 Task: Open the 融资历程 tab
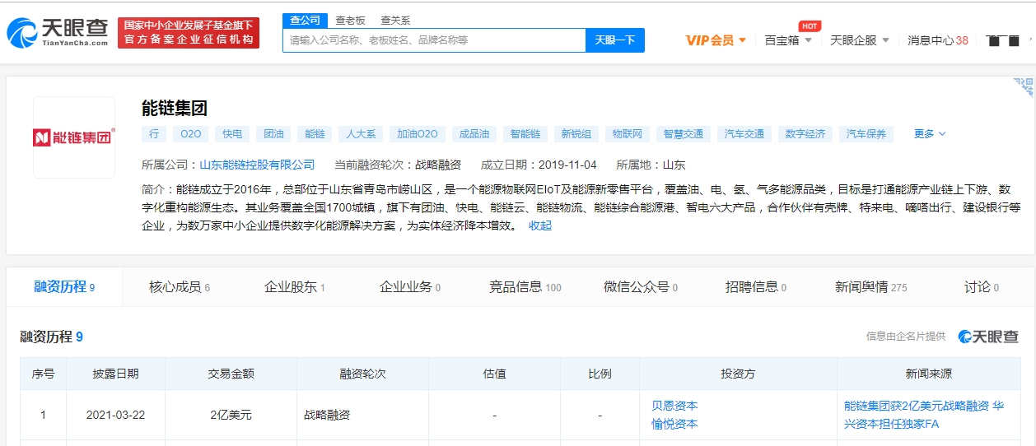click(x=64, y=287)
